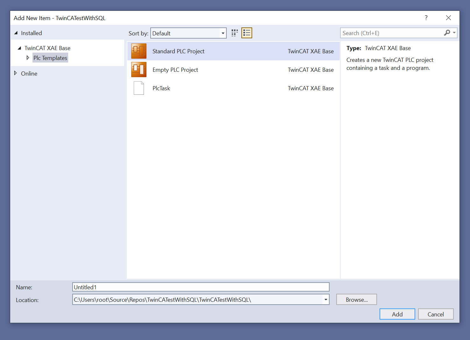Click the Add button
The height and width of the screenshot is (340, 470).
(x=397, y=314)
